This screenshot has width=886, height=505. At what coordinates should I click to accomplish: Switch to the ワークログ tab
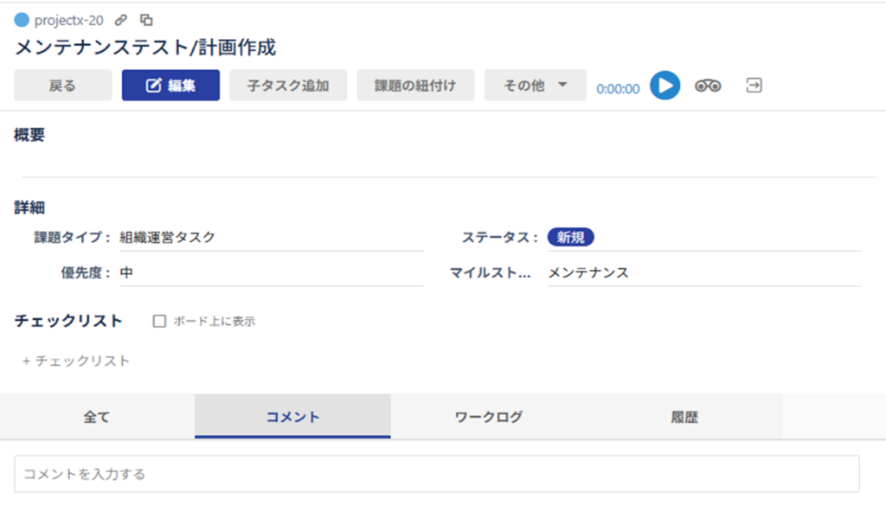(x=488, y=417)
